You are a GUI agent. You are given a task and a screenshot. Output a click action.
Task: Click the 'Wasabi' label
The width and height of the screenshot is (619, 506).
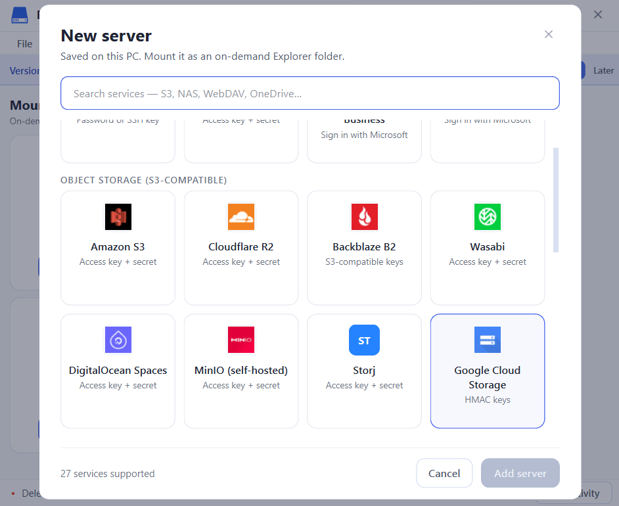point(487,247)
